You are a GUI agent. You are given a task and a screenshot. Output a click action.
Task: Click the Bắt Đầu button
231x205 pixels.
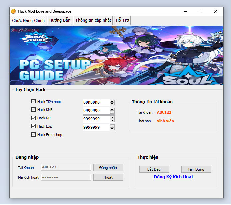pyautogui.click(x=154, y=169)
